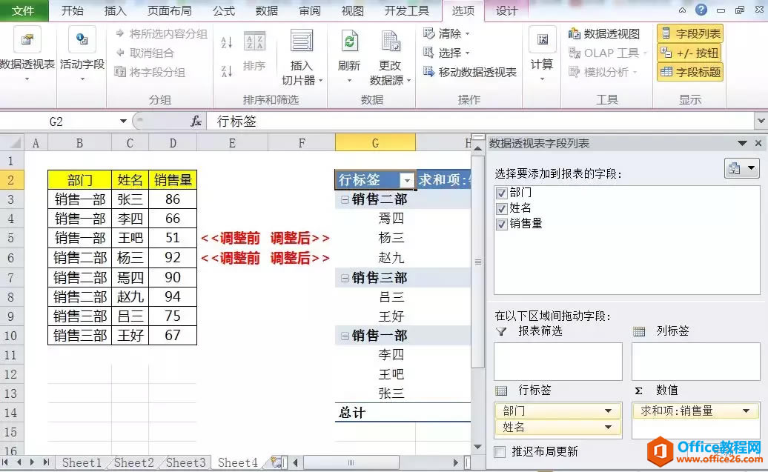
Task: Open the 数据透视表 options icon
Action: point(27,40)
